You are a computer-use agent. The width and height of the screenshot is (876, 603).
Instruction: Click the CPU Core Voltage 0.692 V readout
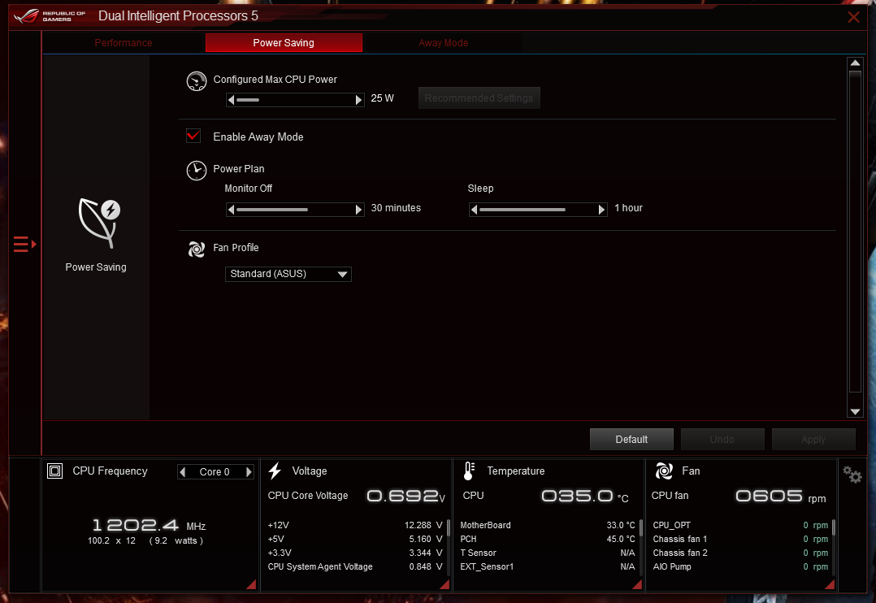tap(406, 496)
